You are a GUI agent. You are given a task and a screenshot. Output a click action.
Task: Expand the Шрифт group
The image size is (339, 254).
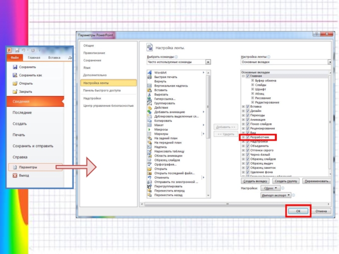252,89
